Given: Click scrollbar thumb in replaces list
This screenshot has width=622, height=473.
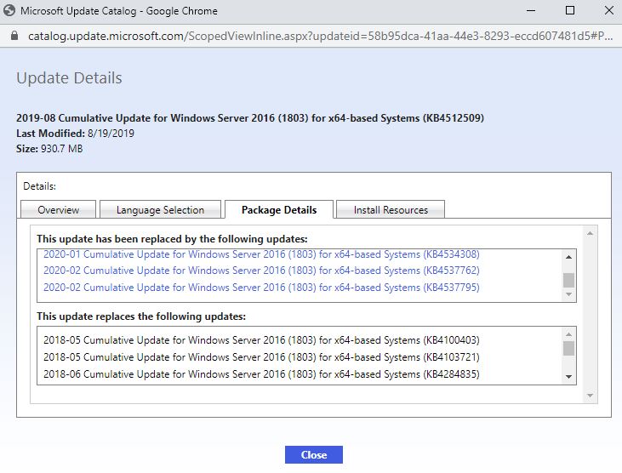Looking at the screenshot, I should tap(569, 349).
